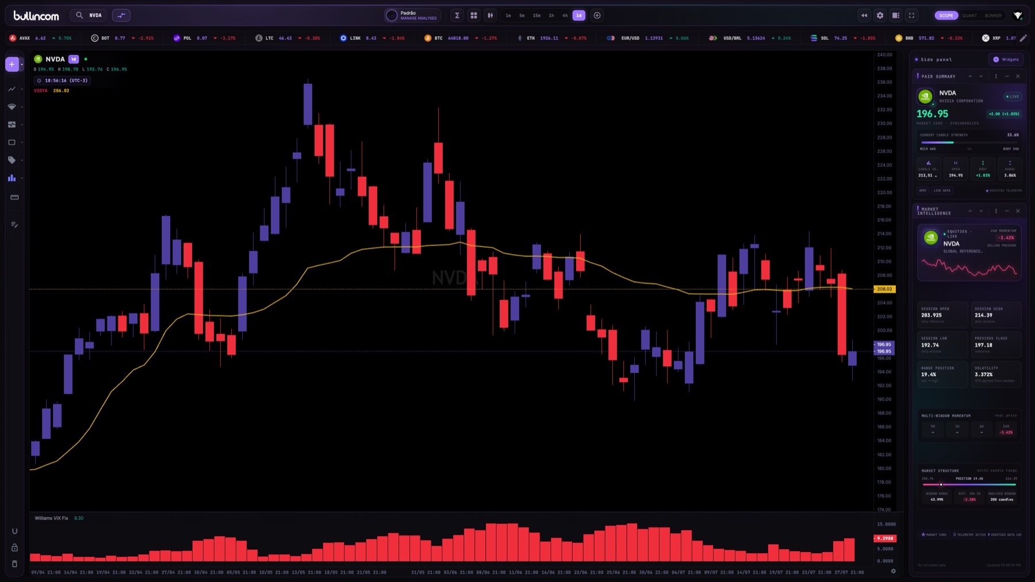Enter fullscreen mode
The width and height of the screenshot is (1035, 582).
(x=911, y=16)
